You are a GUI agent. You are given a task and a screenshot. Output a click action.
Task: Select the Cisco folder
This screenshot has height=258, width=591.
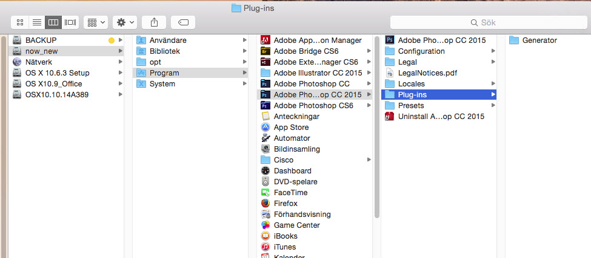[315, 160]
